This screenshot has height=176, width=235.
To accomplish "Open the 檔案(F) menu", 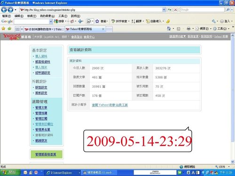I will (x=7, y=16).
